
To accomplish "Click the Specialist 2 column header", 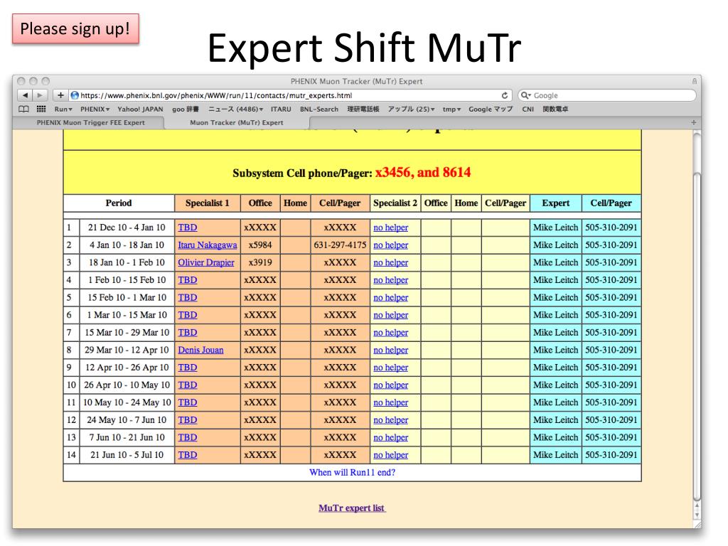I will coord(395,203).
